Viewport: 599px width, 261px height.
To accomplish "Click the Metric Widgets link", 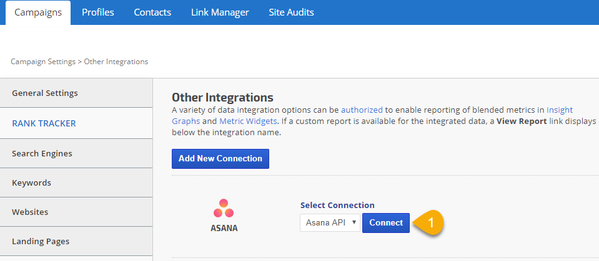I will 247,121.
